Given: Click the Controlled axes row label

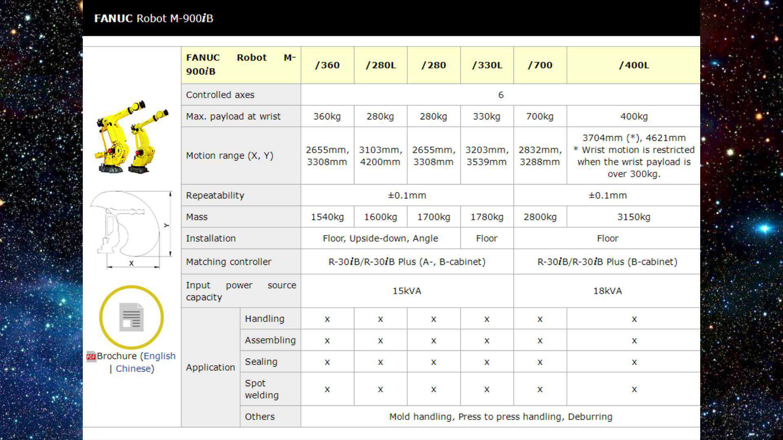Looking at the screenshot, I should (x=220, y=95).
